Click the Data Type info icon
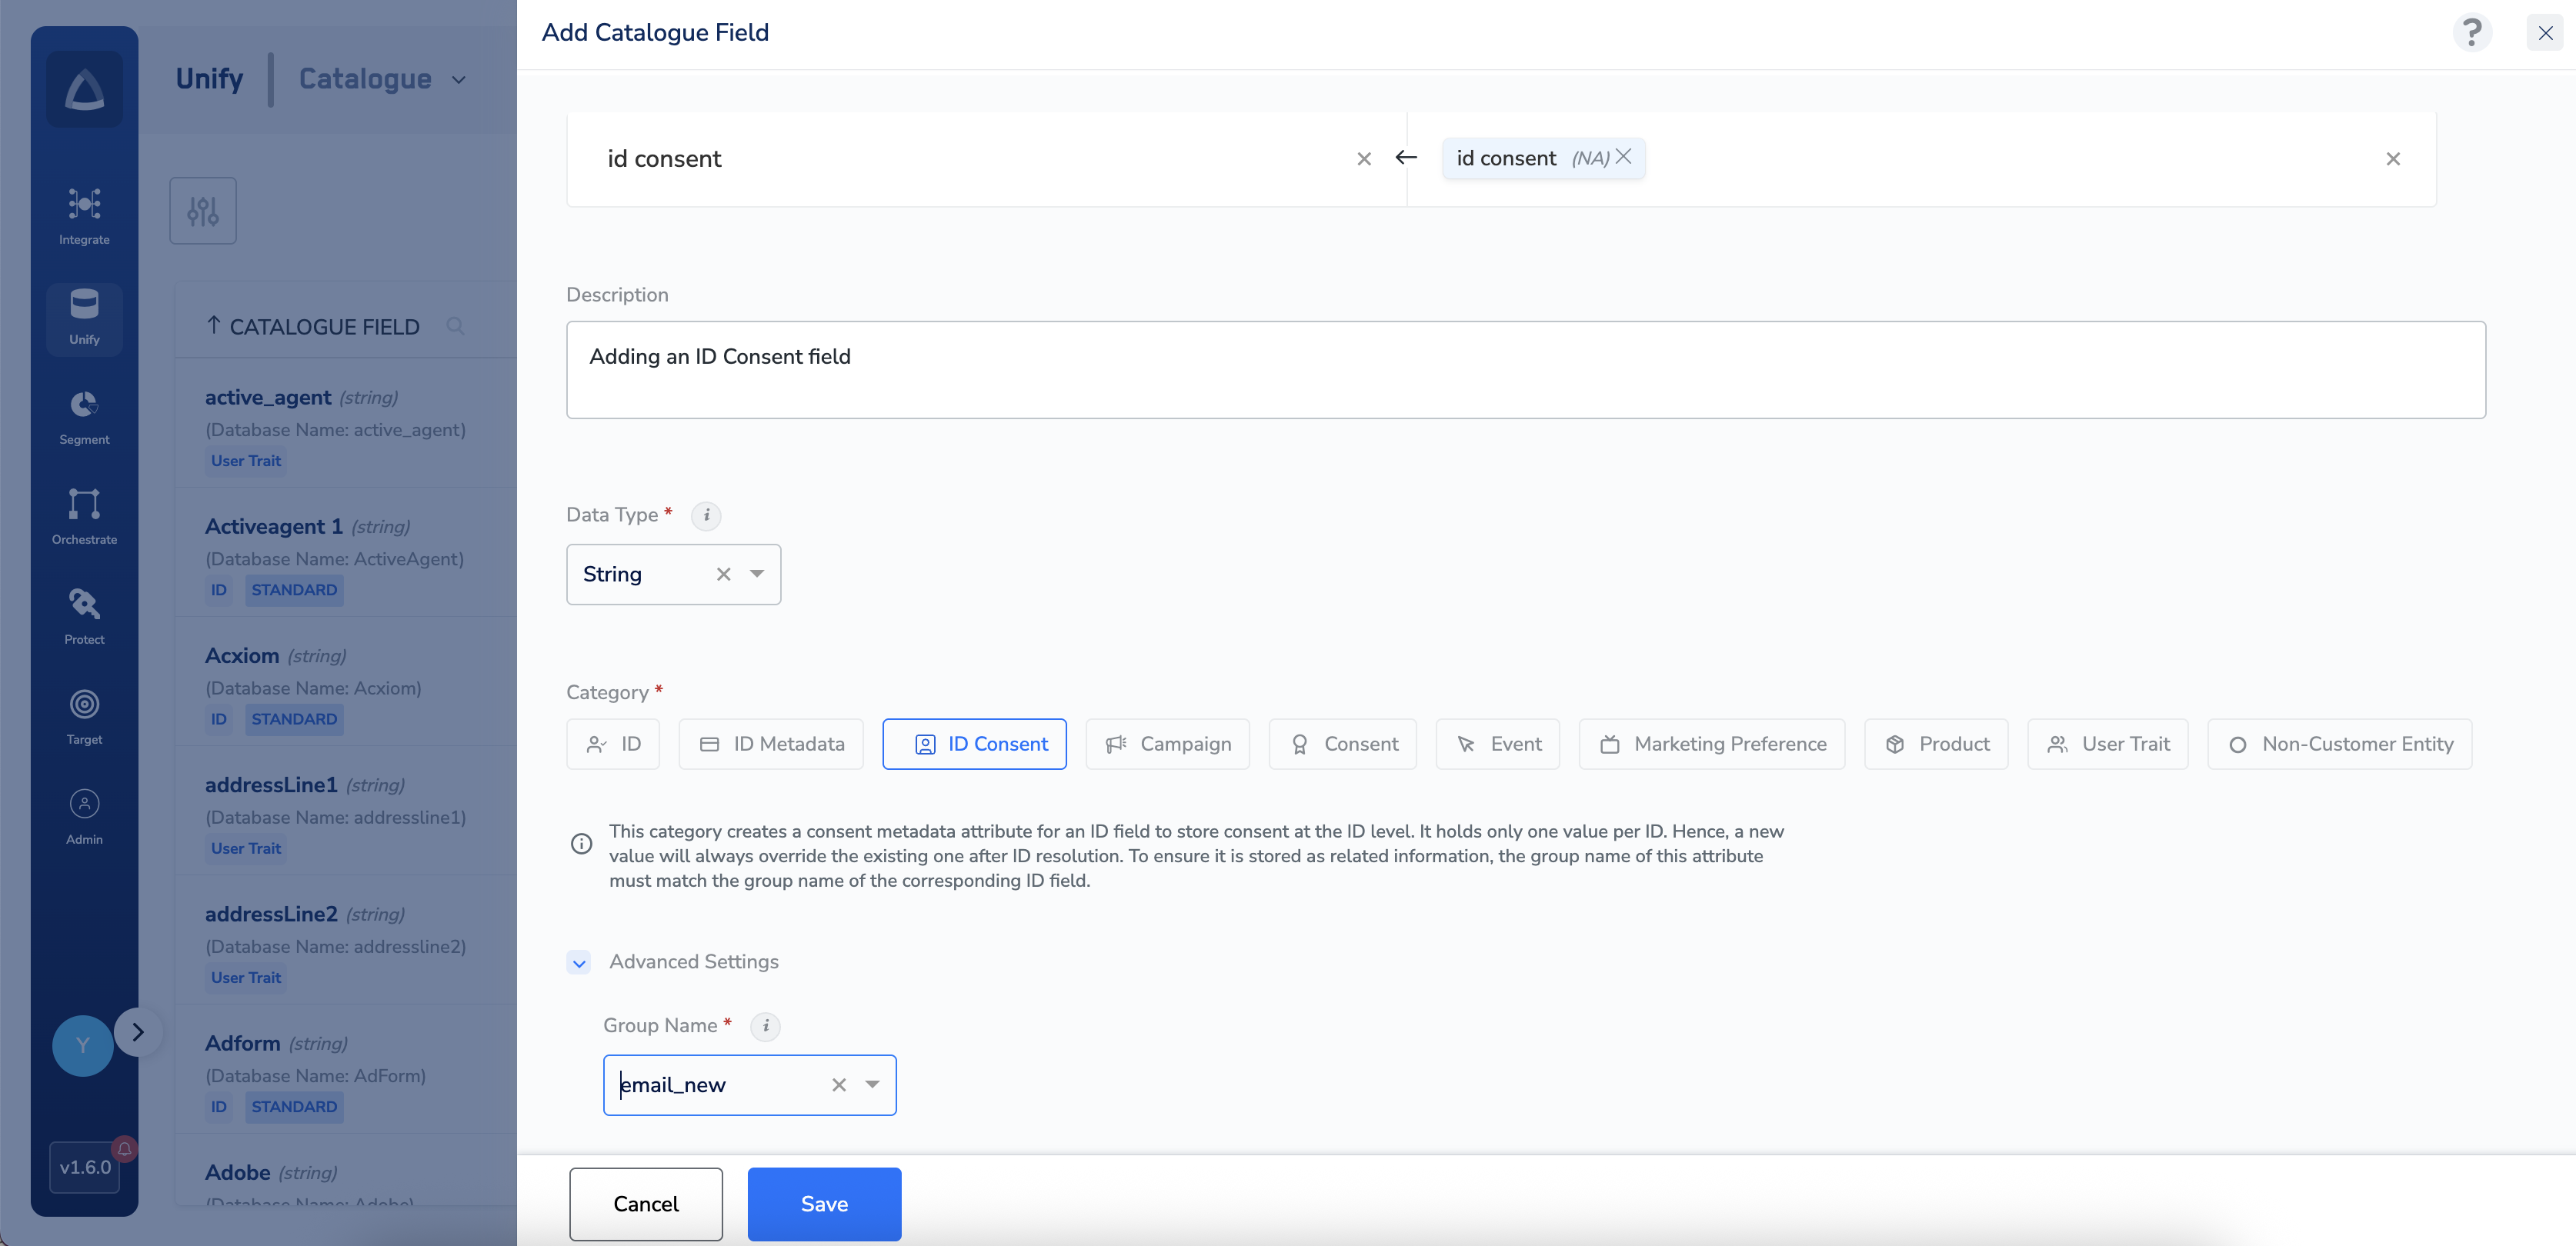Screen dimensions: 2576x1246 tap(706, 515)
